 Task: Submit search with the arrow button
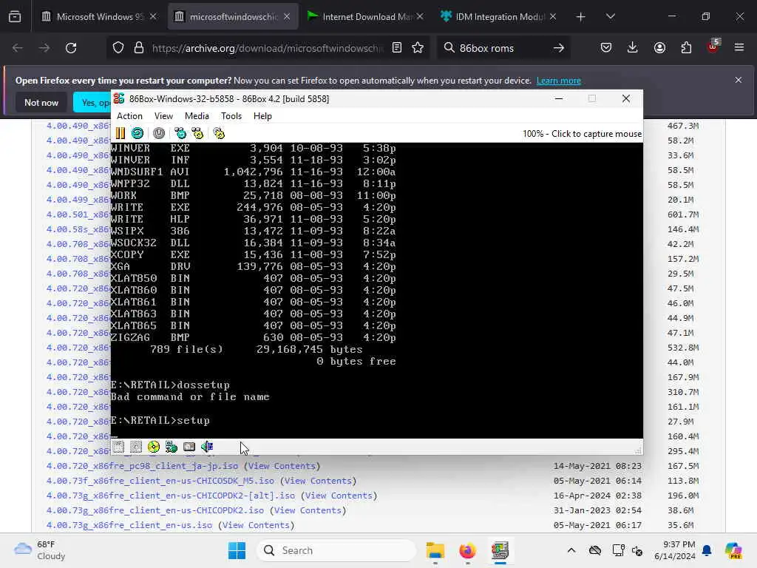point(559,48)
